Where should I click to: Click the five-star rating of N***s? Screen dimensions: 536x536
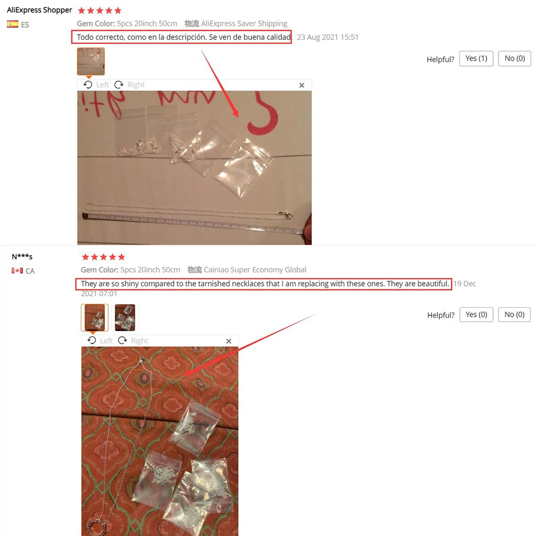(x=103, y=257)
